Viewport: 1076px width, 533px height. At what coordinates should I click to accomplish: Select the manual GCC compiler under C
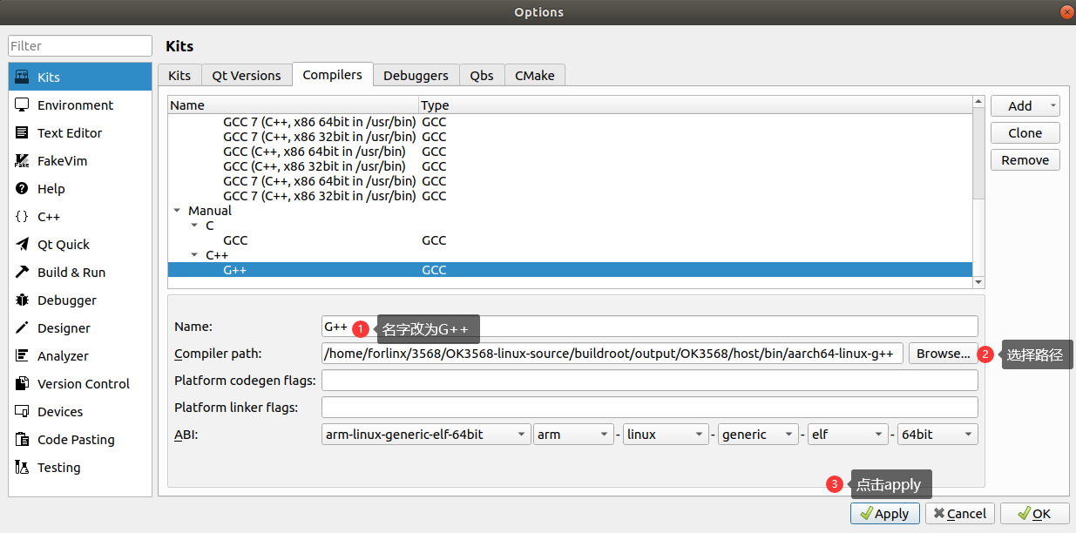coord(235,240)
